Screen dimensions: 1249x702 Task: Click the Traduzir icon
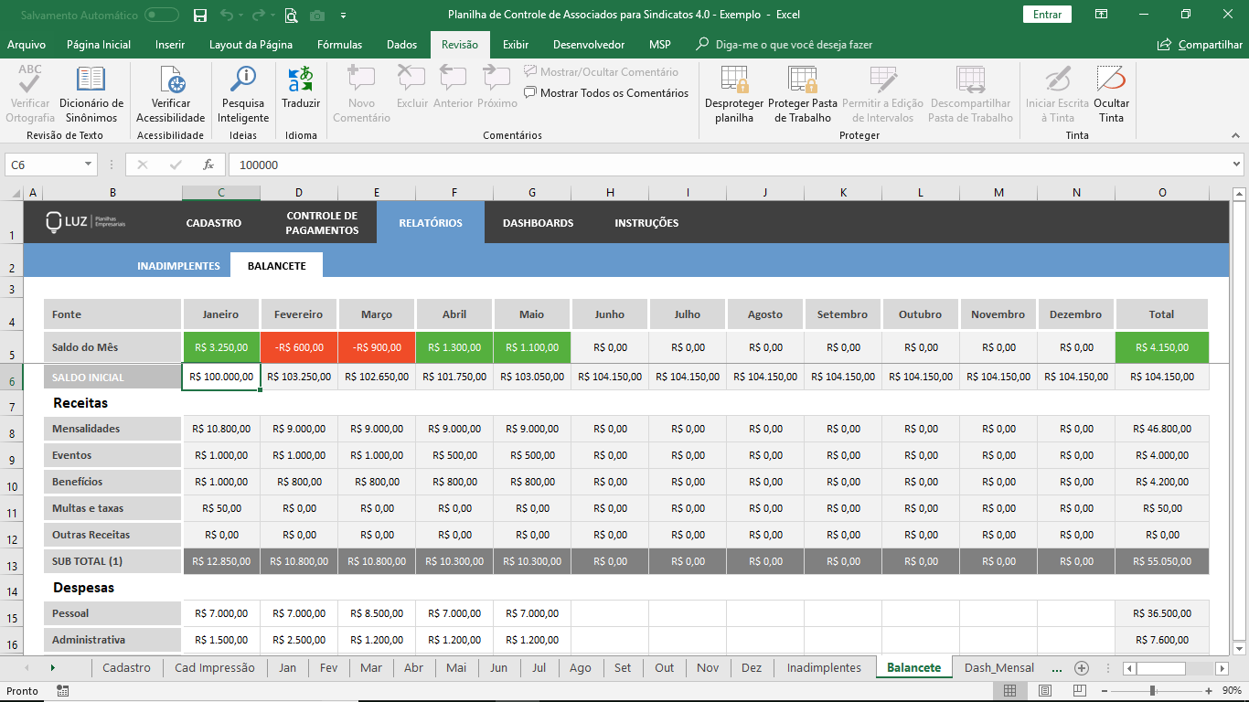pos(301,80)
